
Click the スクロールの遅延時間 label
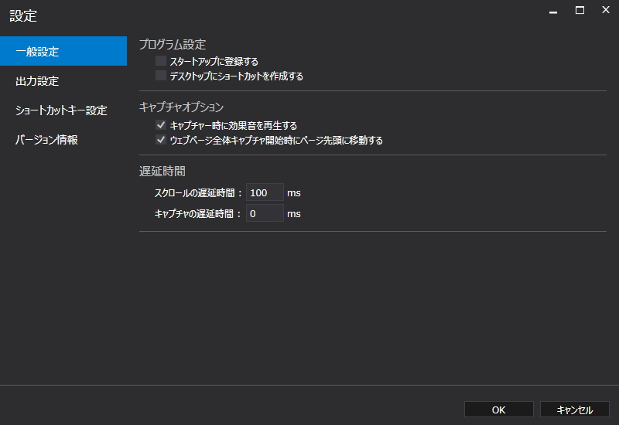(x=198, y=192)
